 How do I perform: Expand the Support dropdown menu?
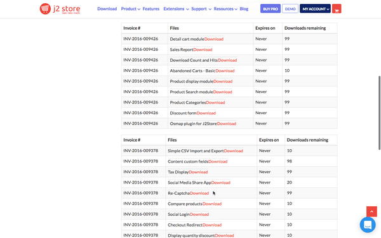point(201,9)
